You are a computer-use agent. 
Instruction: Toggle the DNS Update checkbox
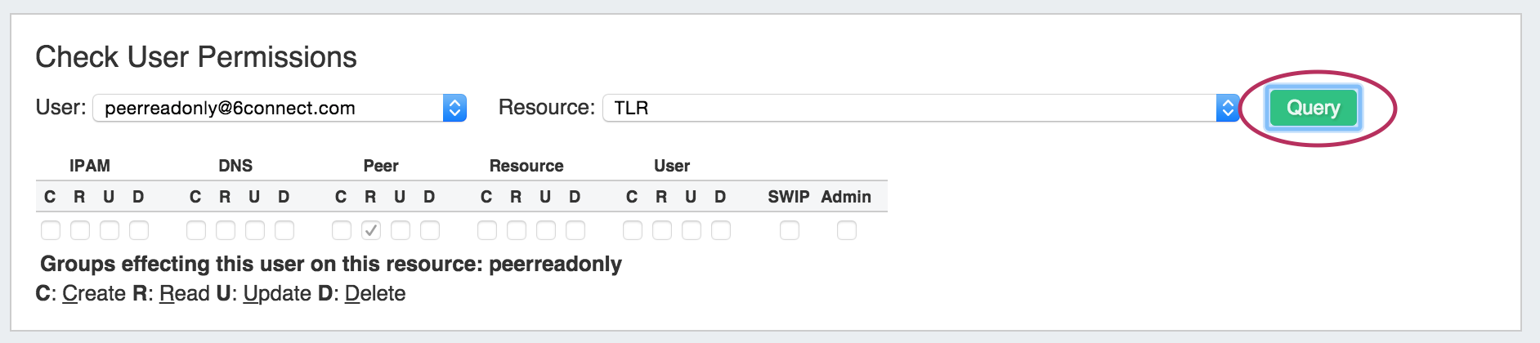(x=255, y=230)
